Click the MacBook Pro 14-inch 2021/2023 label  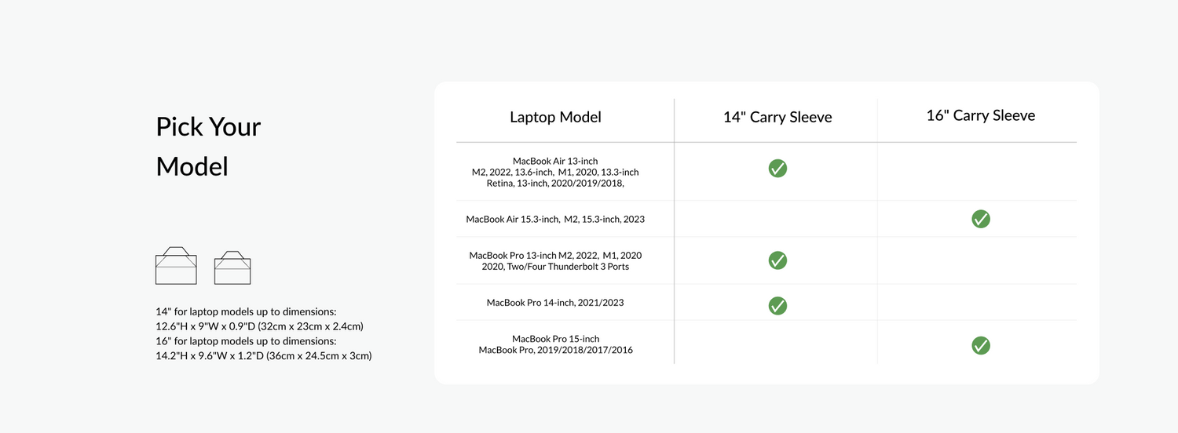(555, 302)
